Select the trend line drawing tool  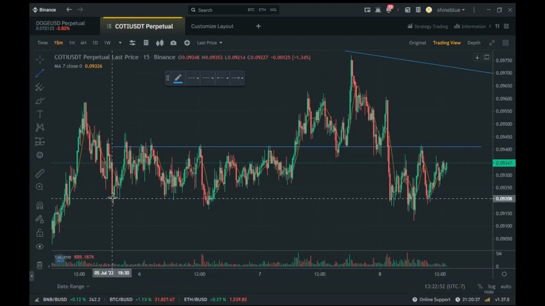[40, 74]
